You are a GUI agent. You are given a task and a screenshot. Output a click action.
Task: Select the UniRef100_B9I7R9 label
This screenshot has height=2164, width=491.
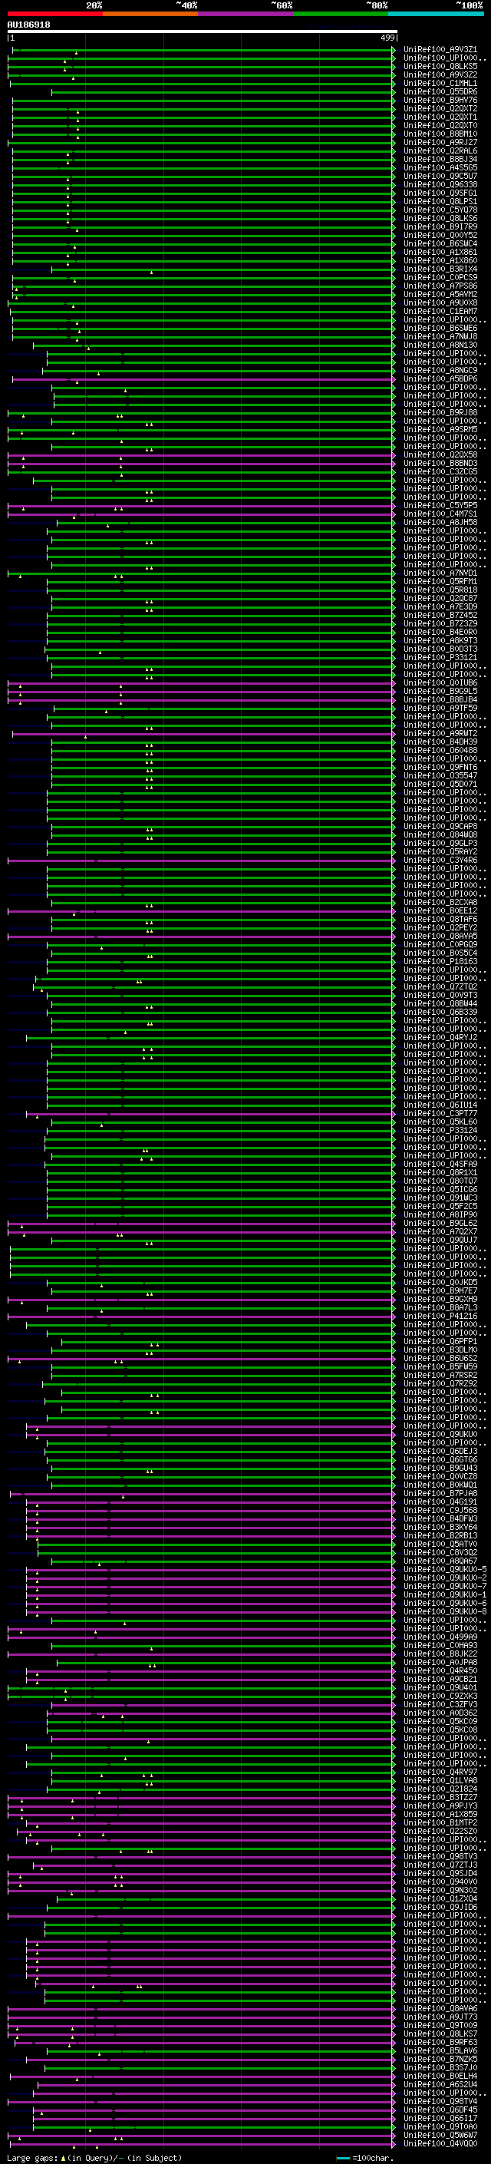[440, 226]
